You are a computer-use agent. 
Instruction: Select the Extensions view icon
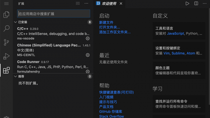pyautogui.click(x=6, y=70)
